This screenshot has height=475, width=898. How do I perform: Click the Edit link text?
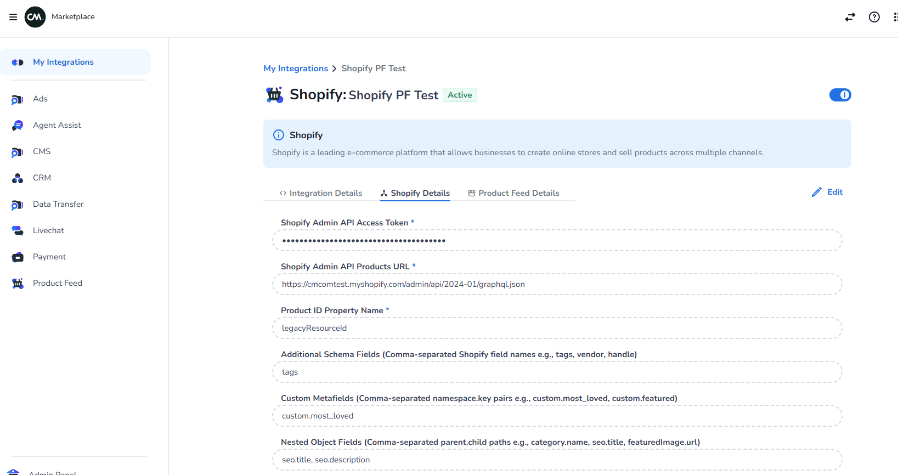pyautogui.click(x=835, y=192)
